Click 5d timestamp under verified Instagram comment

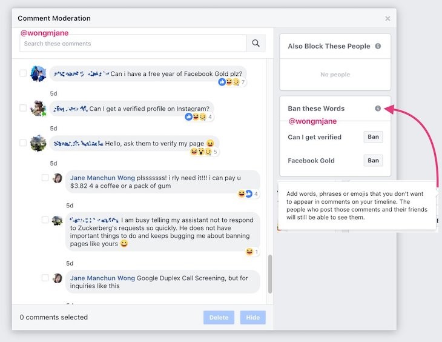[x=53, y=129]
